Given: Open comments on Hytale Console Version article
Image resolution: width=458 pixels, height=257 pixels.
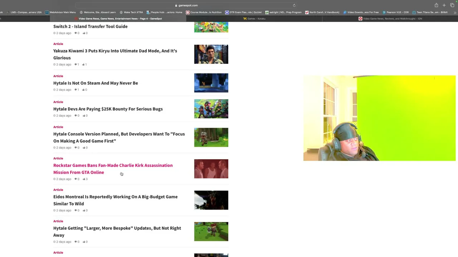Looking at the screenshot, I should coord(77,148).
